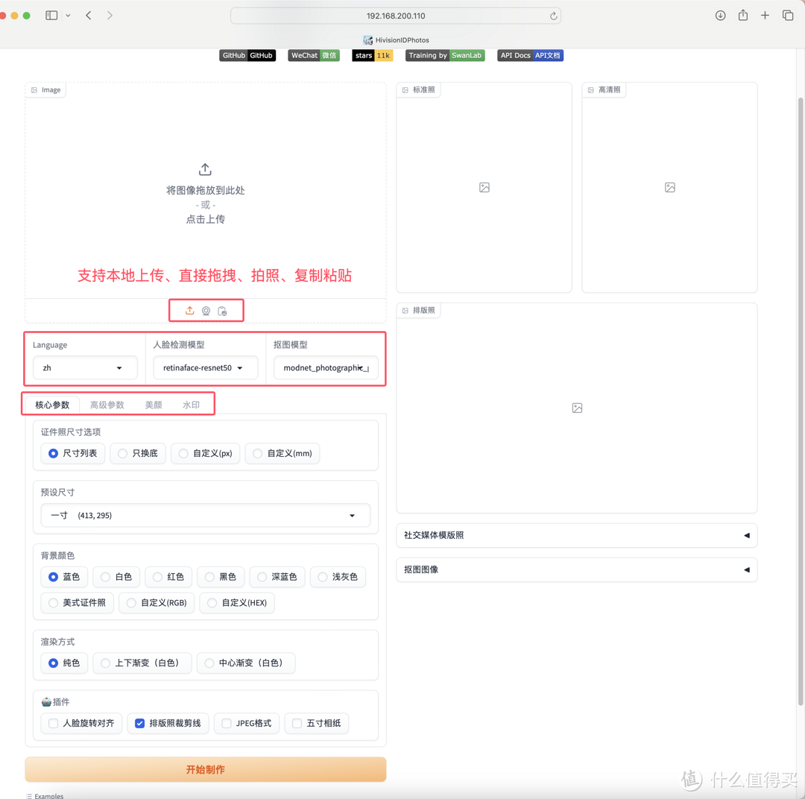Open the 预设尺寸 size dropdown

(x=205, y=515)
